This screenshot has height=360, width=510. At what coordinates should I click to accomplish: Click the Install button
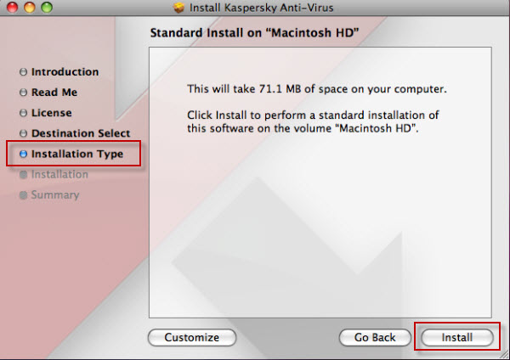[457, 337]
